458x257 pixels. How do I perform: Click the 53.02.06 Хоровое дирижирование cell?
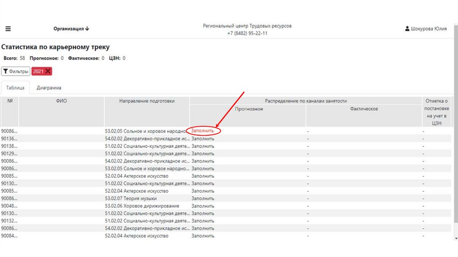tap(142, 206)
